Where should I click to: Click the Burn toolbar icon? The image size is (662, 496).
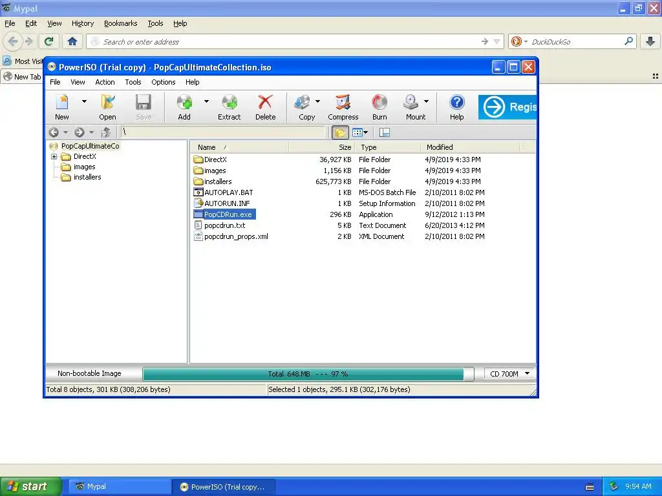point(379,107)
